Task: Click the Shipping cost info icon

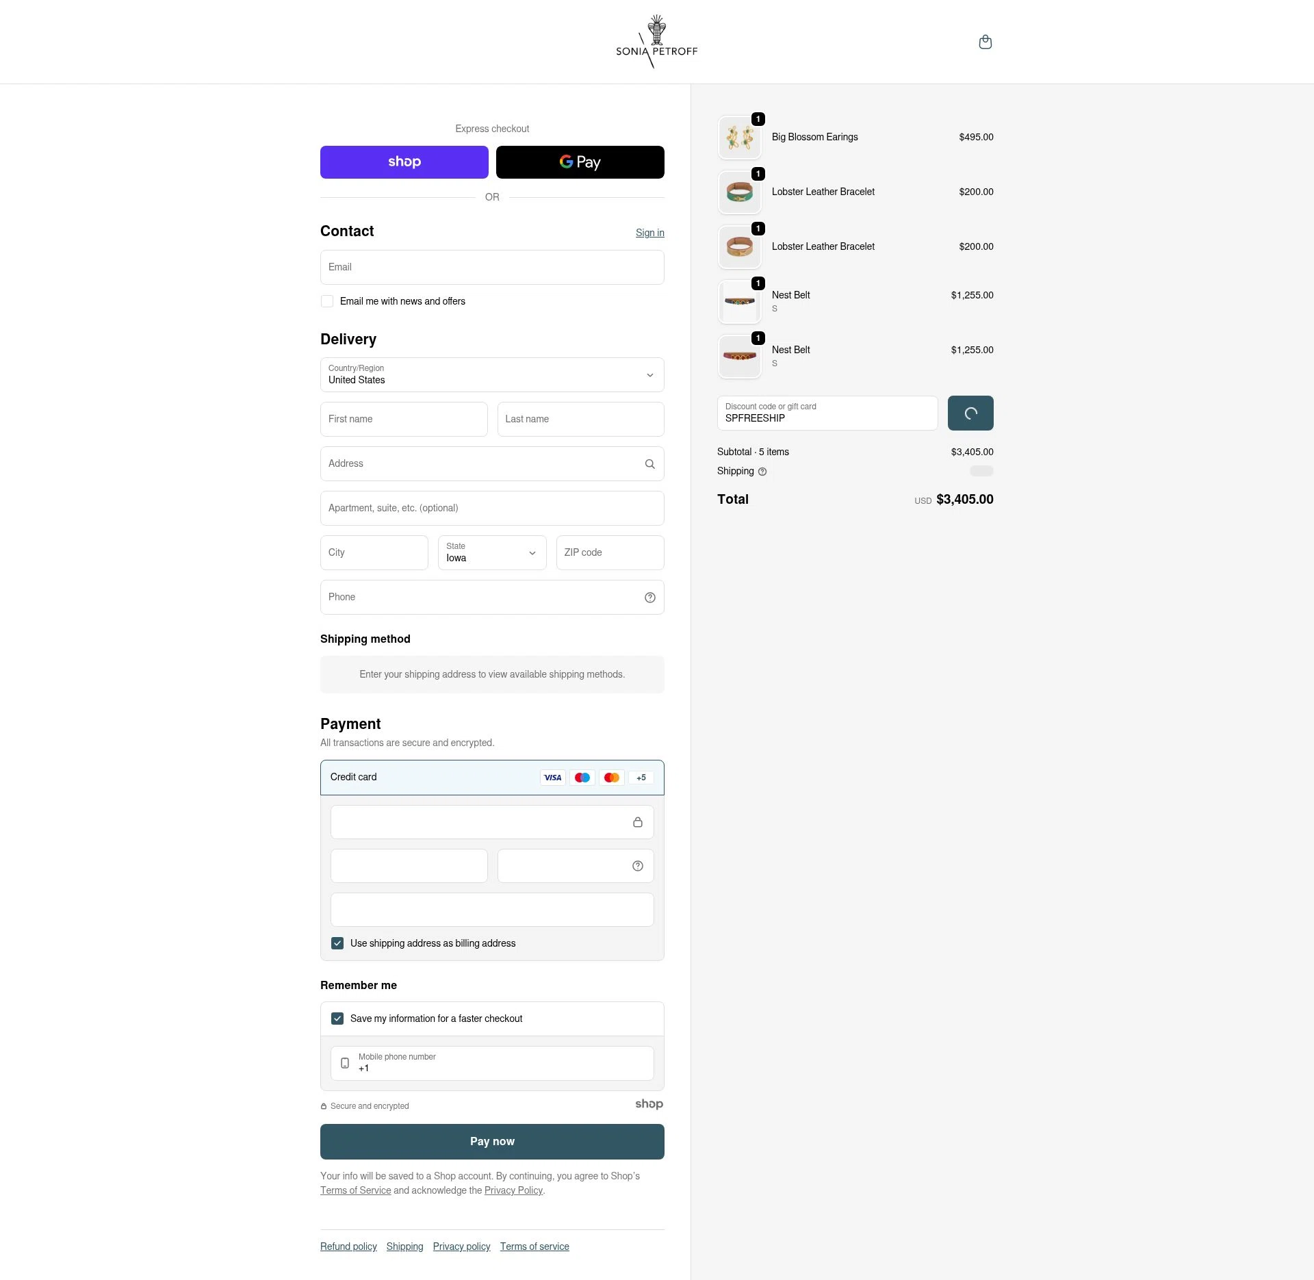Action: pyautogui.click(x=761, y=472)
